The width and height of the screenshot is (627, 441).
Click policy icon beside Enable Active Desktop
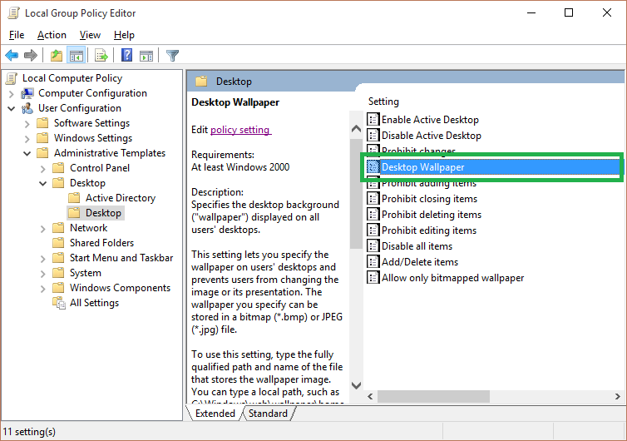point(373,119)
